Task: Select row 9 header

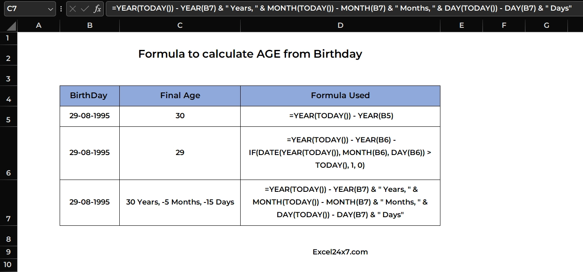Action: click(x=9, y=252)
